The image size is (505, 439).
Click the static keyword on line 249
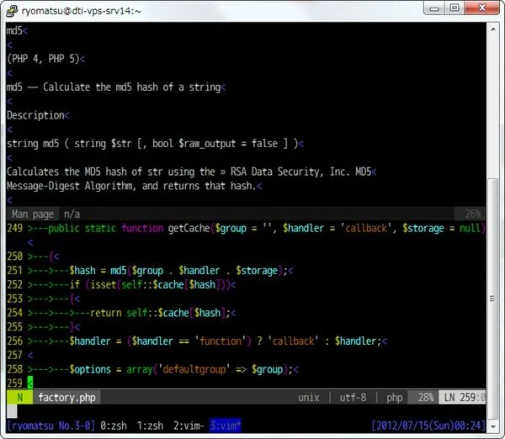100,228
